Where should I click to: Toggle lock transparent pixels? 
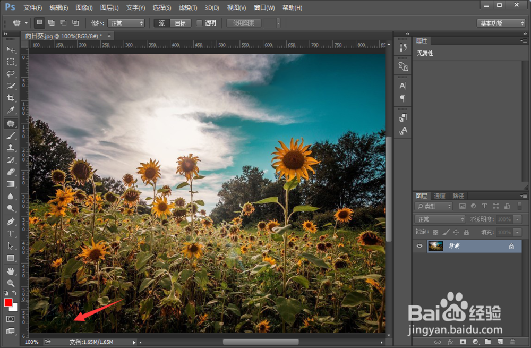click(435, 233)
